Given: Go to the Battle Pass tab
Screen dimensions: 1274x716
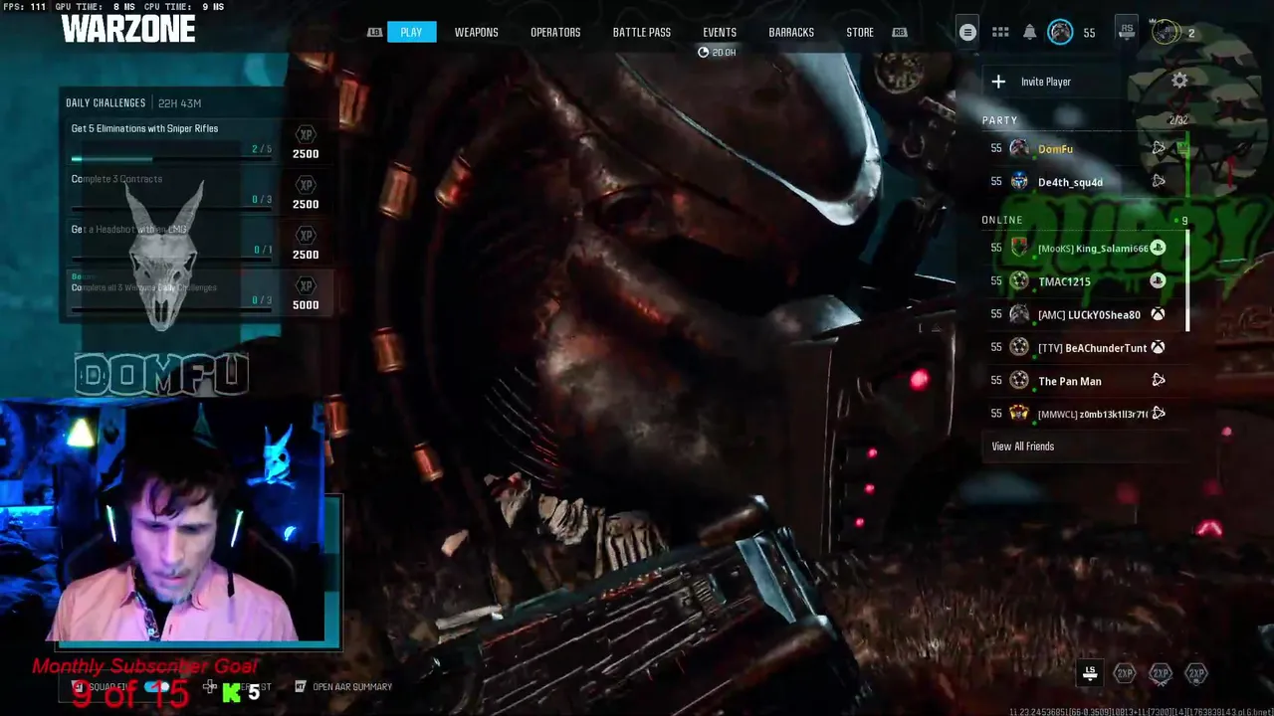Looking at the screenshot, I should pos(642,32).
